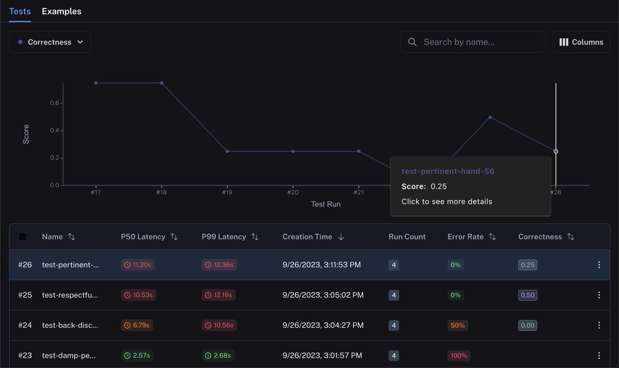Select the Tests tab
The width and height of the screenshot is (619, 368).
pyautogui.click(x=20, y=11)
